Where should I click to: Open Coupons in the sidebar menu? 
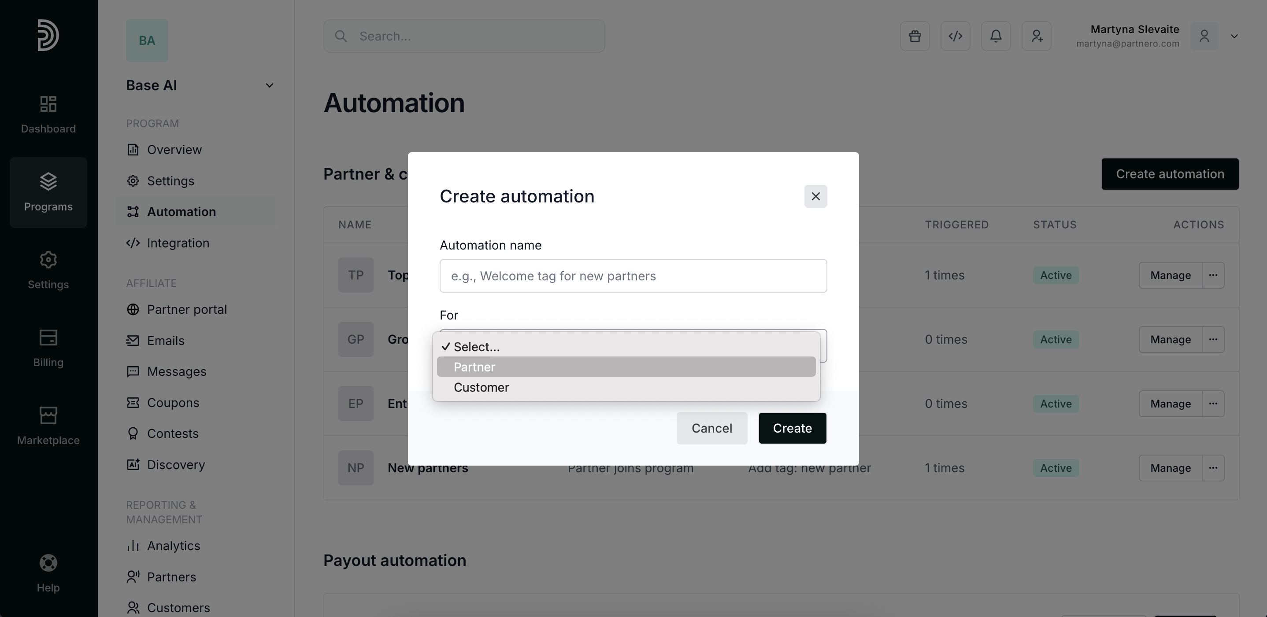click(x=173, y=403)
